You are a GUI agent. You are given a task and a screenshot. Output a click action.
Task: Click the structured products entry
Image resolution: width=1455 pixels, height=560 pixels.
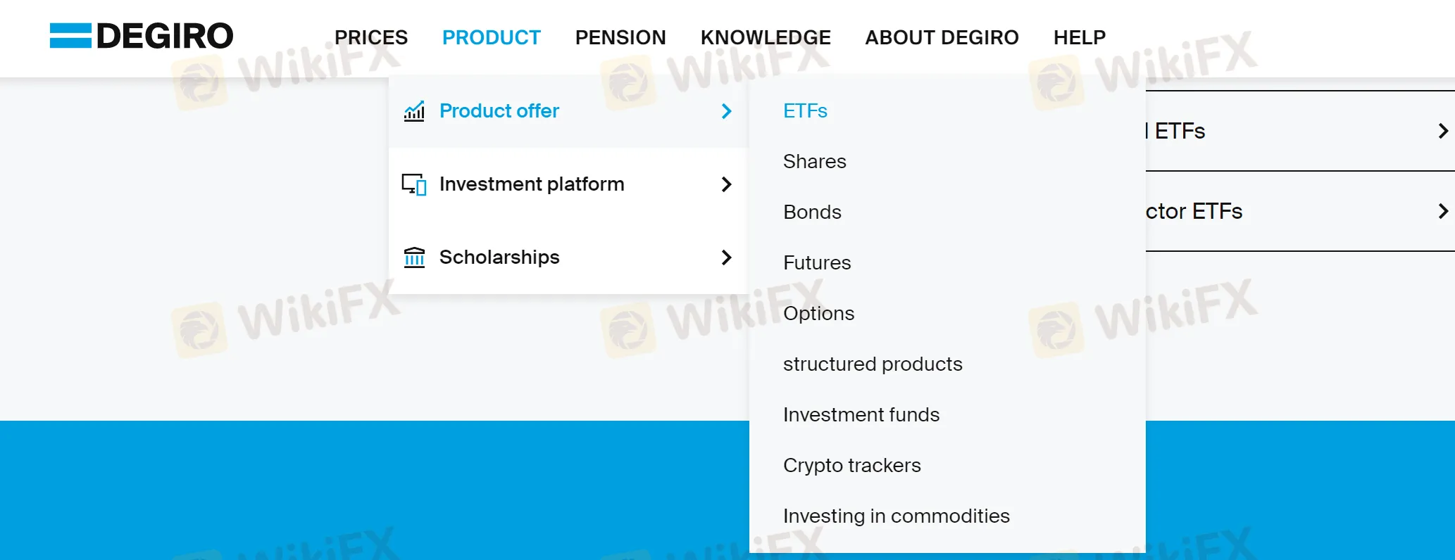click(873, 364)
